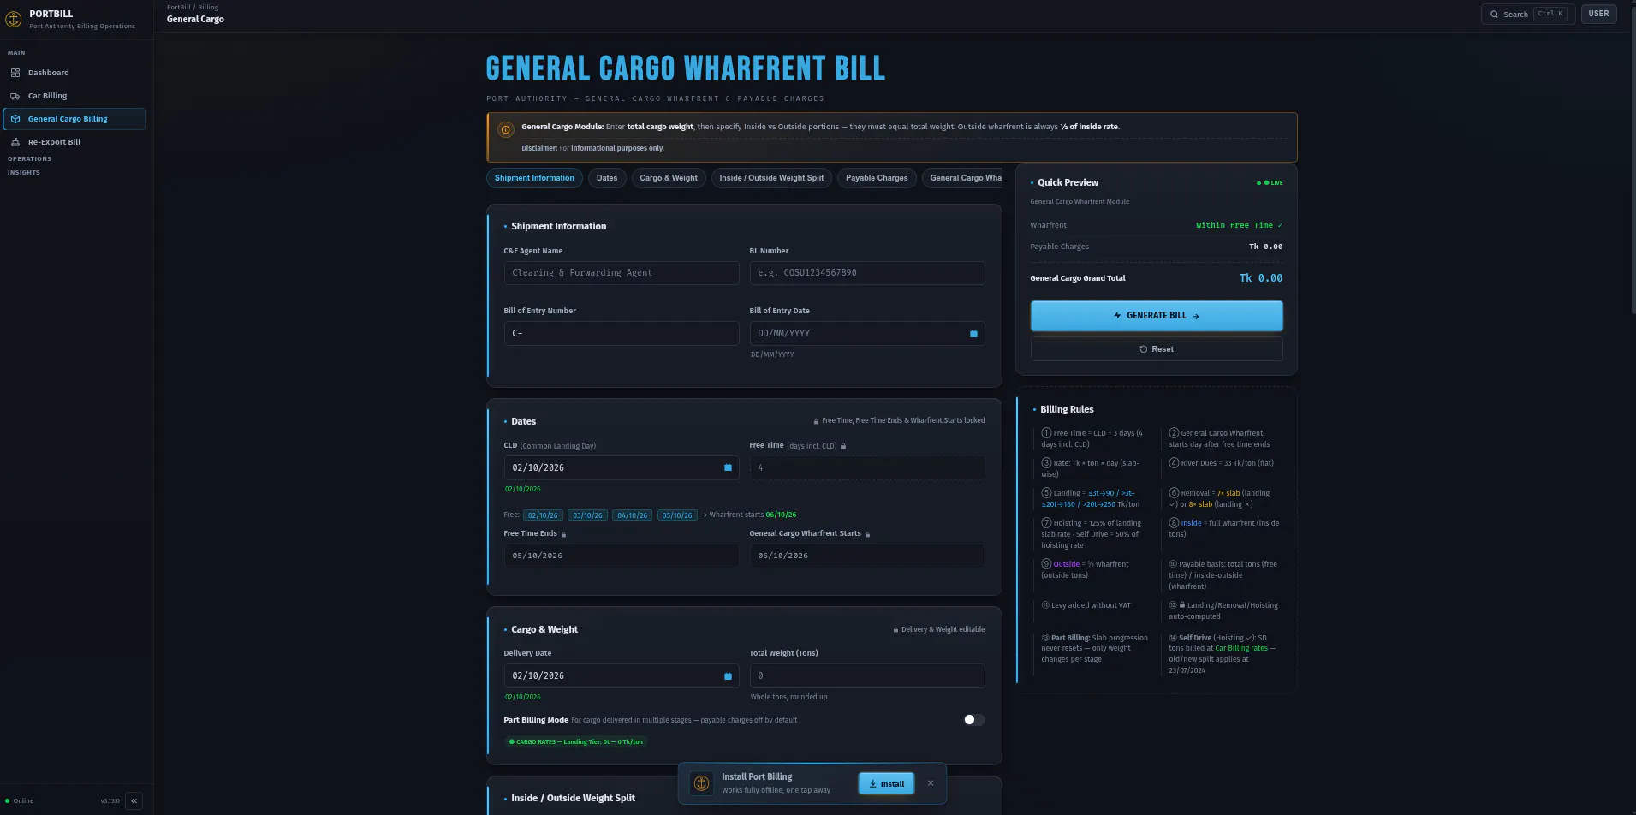1636x815 pixels.
Task: Switch to General Cargo Wharfrent tab
Action: (x=962, y=178)
